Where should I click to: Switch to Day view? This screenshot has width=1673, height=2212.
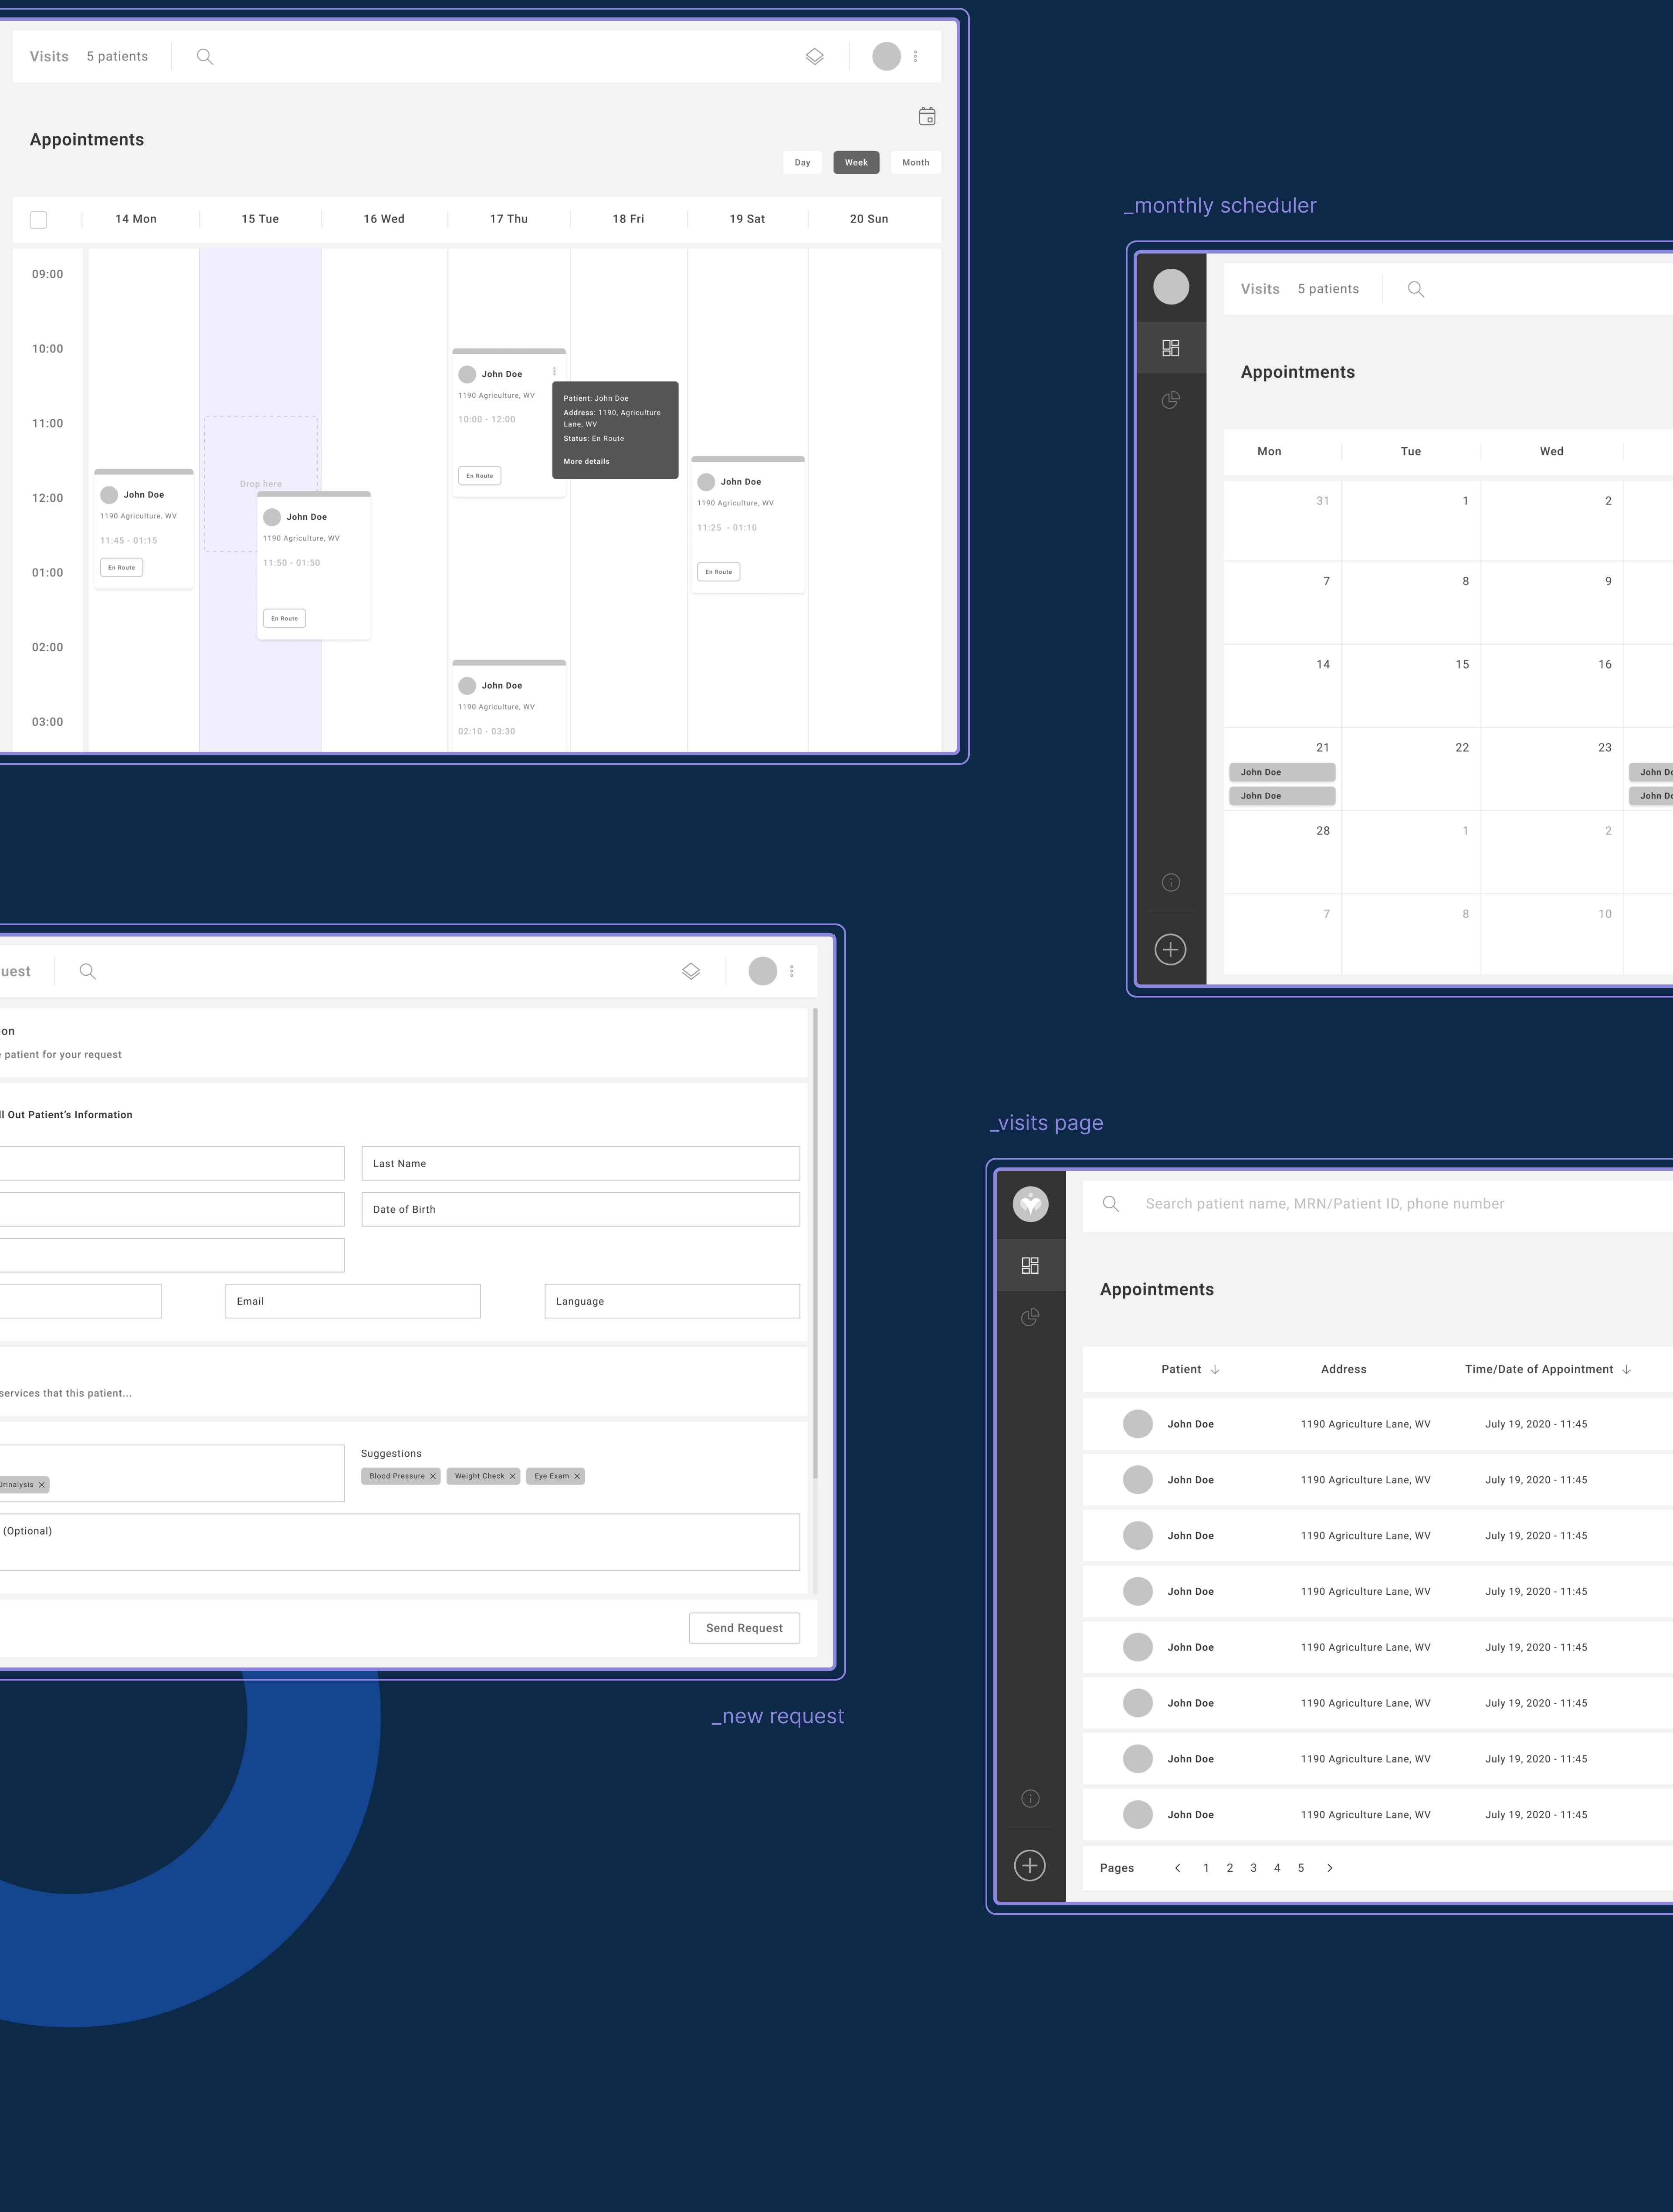click(x=803, y=163)
